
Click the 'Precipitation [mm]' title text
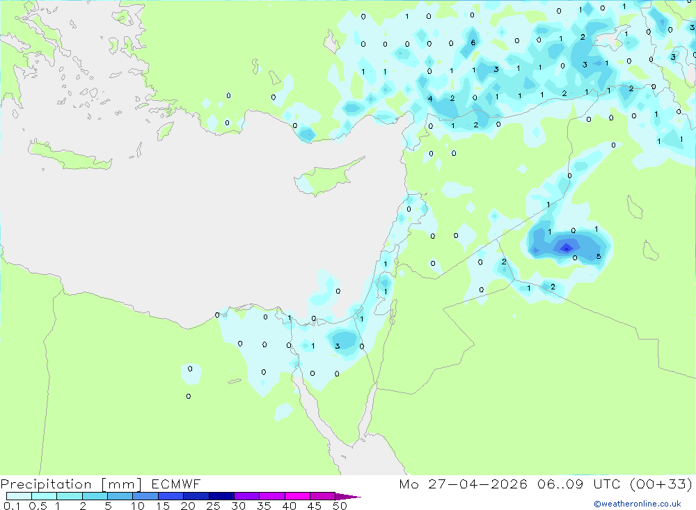point(72,484)
